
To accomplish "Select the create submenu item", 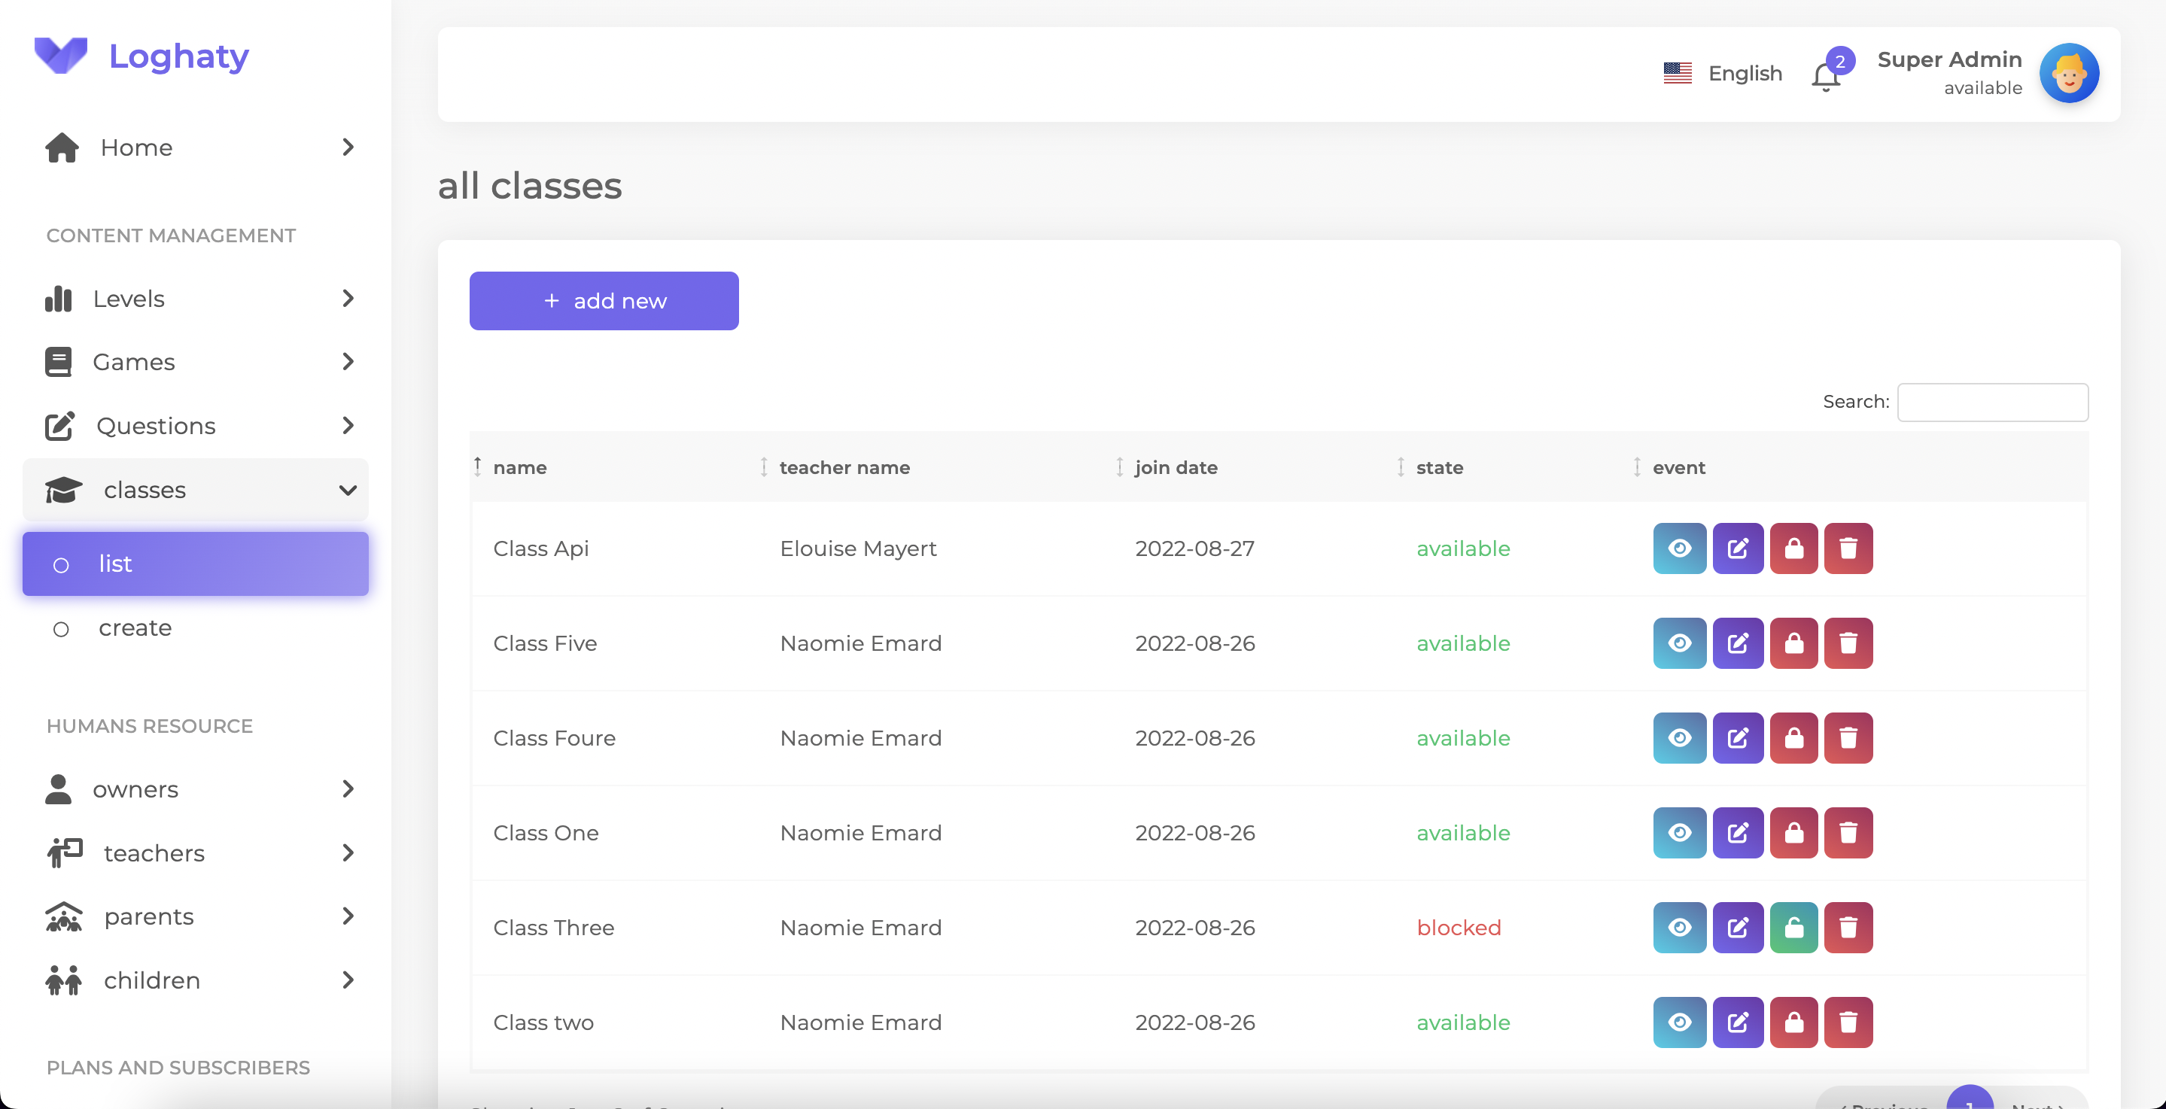I will [x=135, y=627].
